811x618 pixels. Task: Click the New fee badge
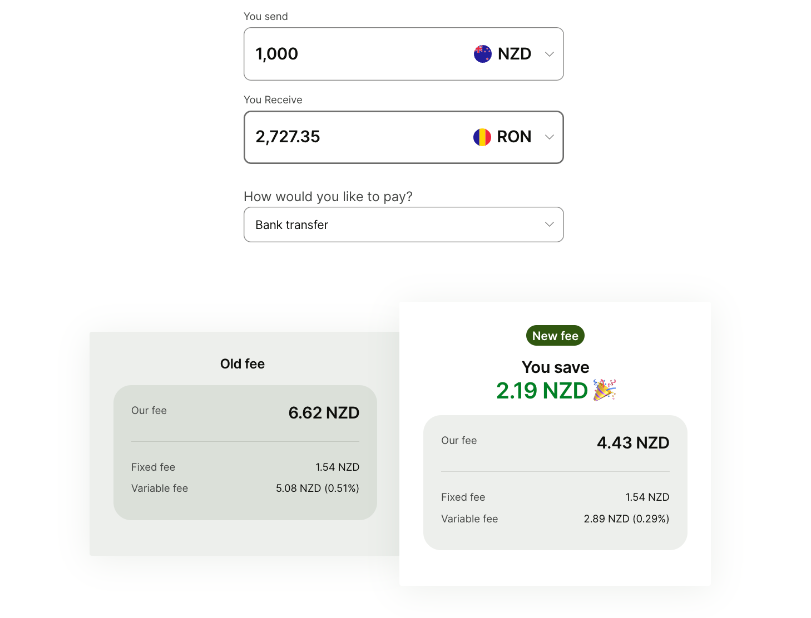coord(555,336)
